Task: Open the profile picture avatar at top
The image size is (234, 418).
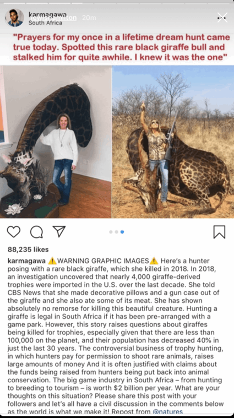Action: point(14,18)
